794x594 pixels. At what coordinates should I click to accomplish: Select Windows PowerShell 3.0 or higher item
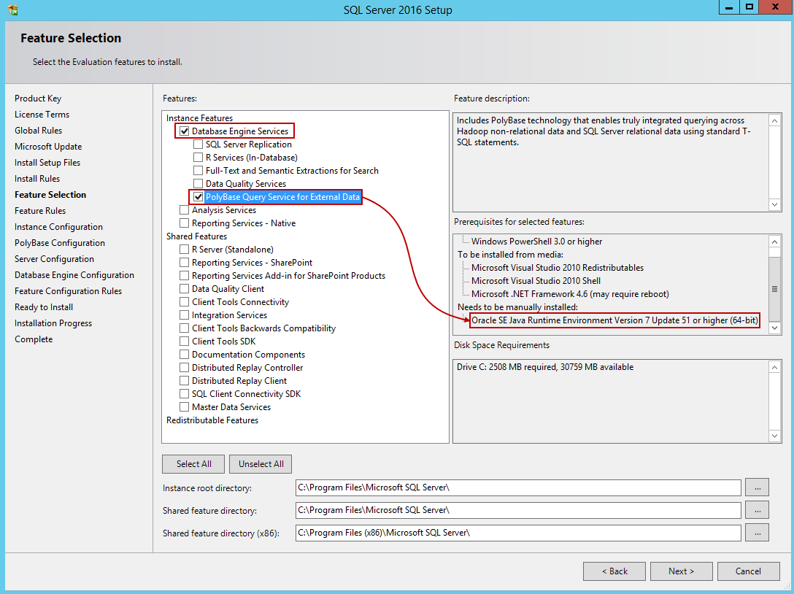click(537, 242)
